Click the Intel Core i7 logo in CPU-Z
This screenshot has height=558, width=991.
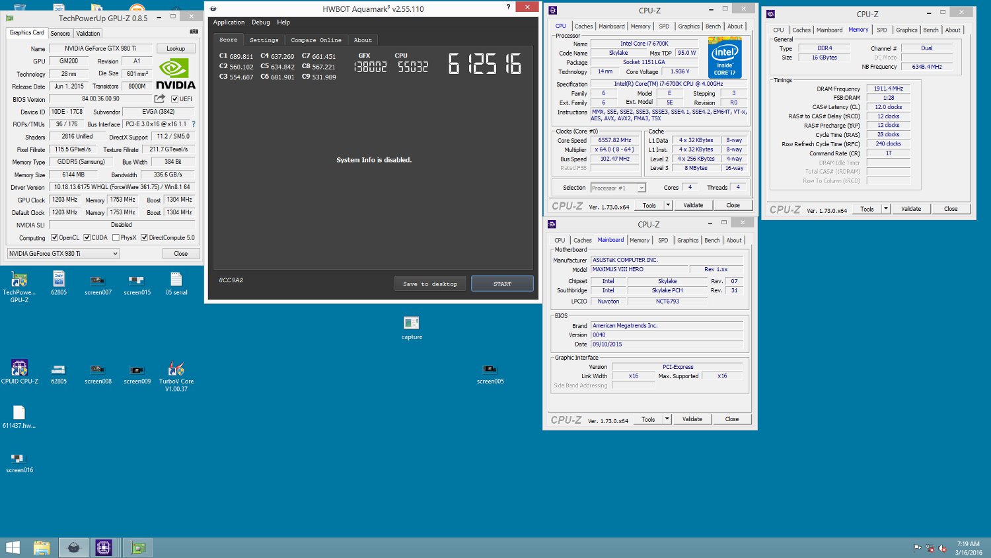click(725, 58)
